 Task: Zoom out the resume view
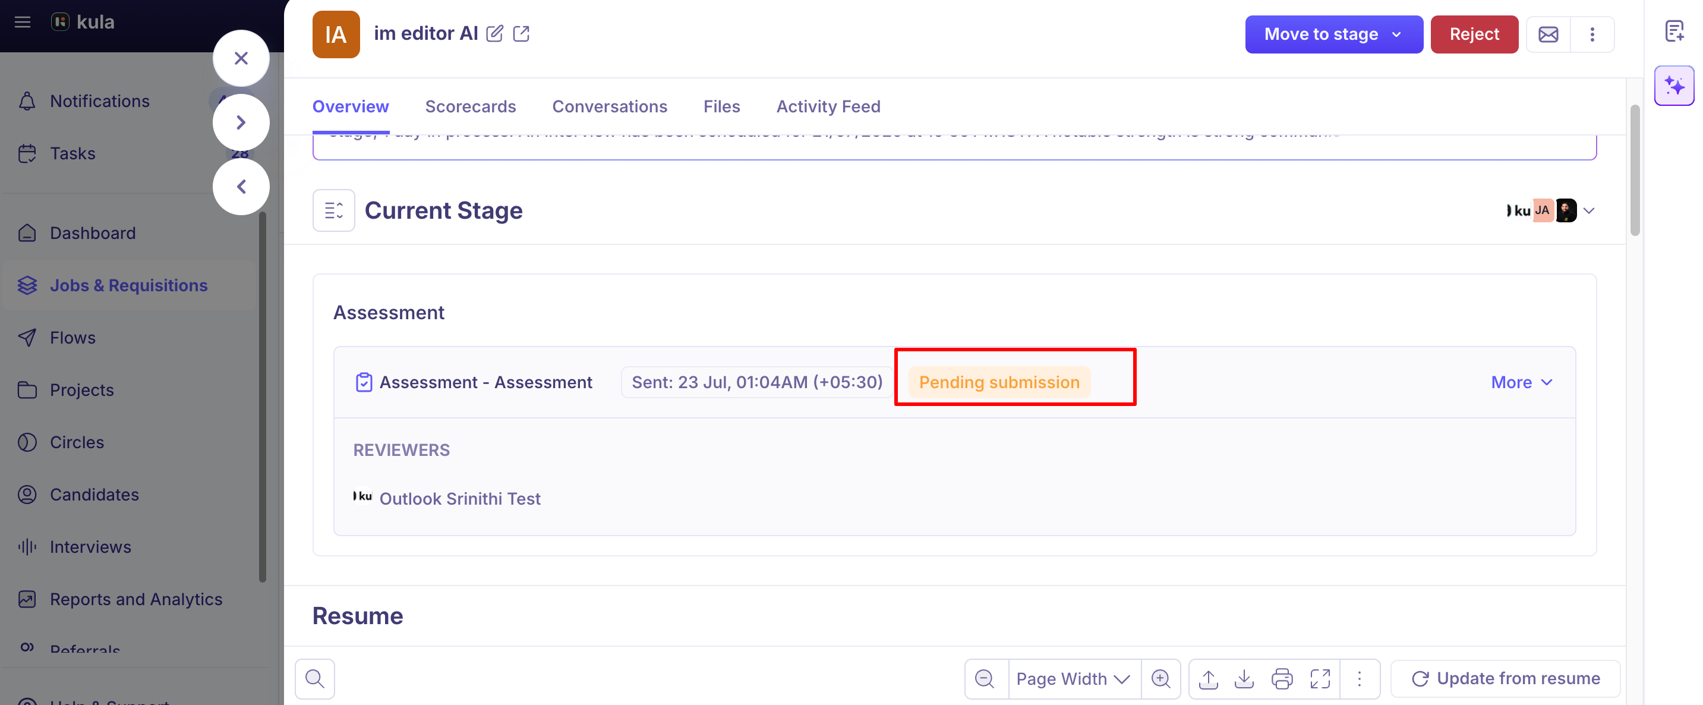pyautogui.click(x=985, y=678)
